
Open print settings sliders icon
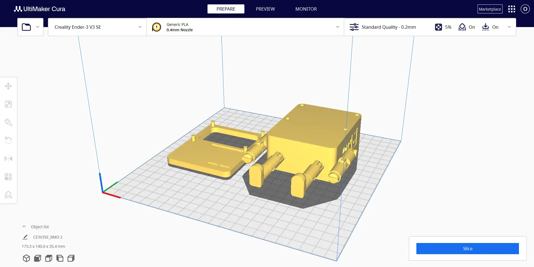[x=354, y=27]
